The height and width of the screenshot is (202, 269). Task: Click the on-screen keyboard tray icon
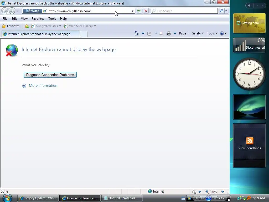(183, 198)
